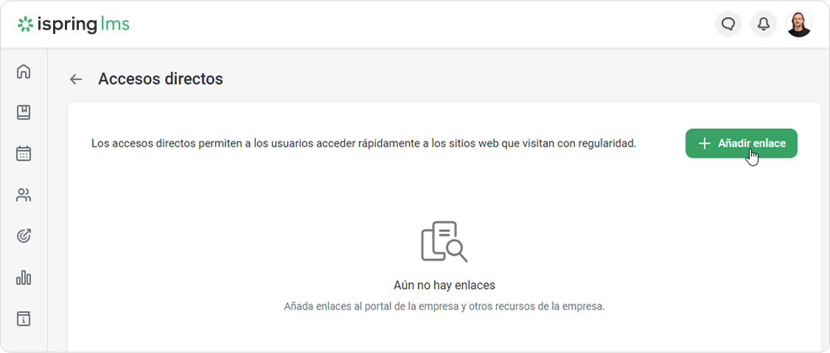The image size is (830, 353).
Task: Open the chat messages bubble icon
Action: click(728, 24)
